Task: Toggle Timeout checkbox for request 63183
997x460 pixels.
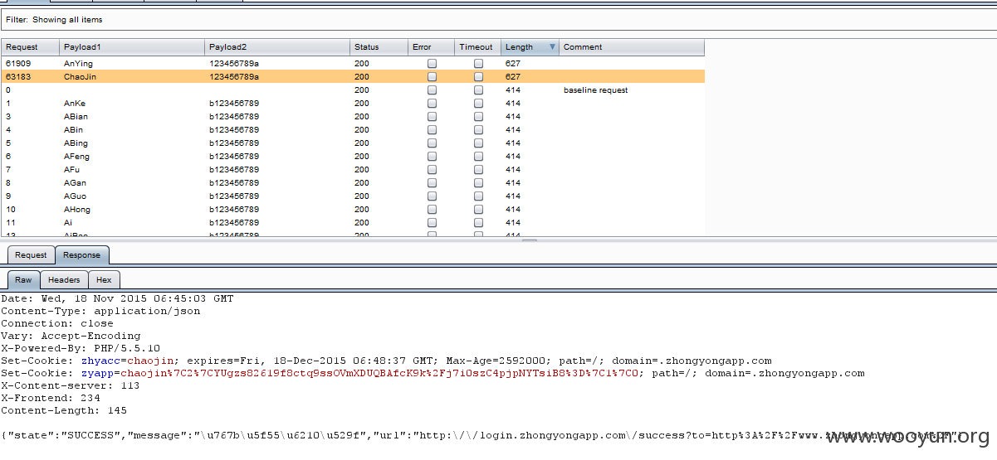Action: [x=478, y=77]
